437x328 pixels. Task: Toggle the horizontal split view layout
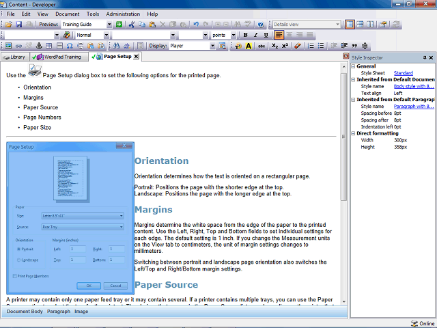(360, 25)
